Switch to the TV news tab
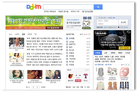 (x=35, y=34)
